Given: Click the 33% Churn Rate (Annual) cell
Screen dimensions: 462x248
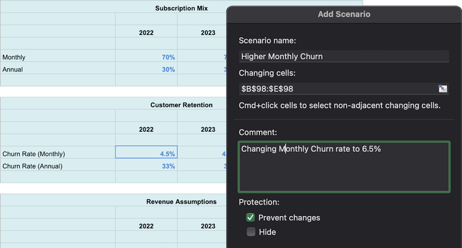Looking at the screenshot, I should 146,166.
